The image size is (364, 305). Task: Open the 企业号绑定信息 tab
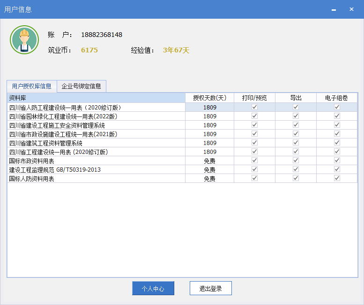tap(82, 86)
